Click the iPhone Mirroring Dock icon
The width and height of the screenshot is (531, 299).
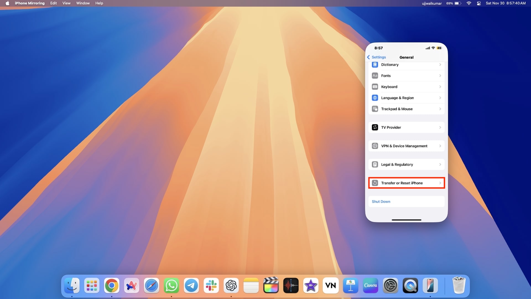tap(430, 285)
